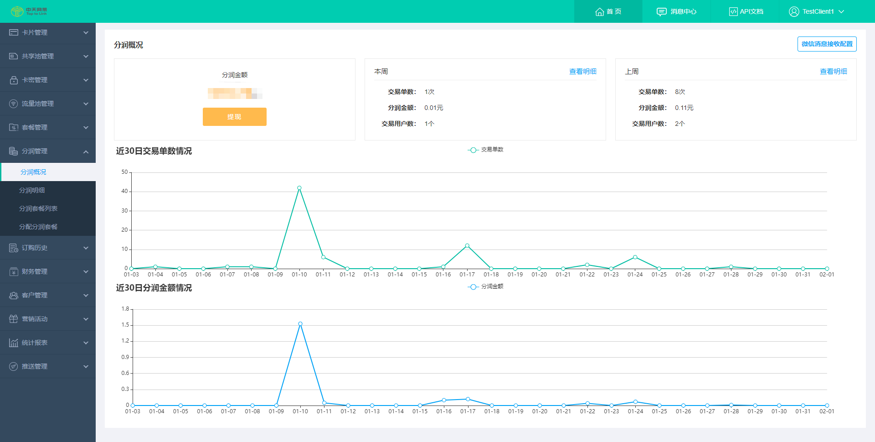This screenshot has height=442, width=875.
Task: Expand the 卡片管理 menu chevron
Action: (x=86, y=33)
